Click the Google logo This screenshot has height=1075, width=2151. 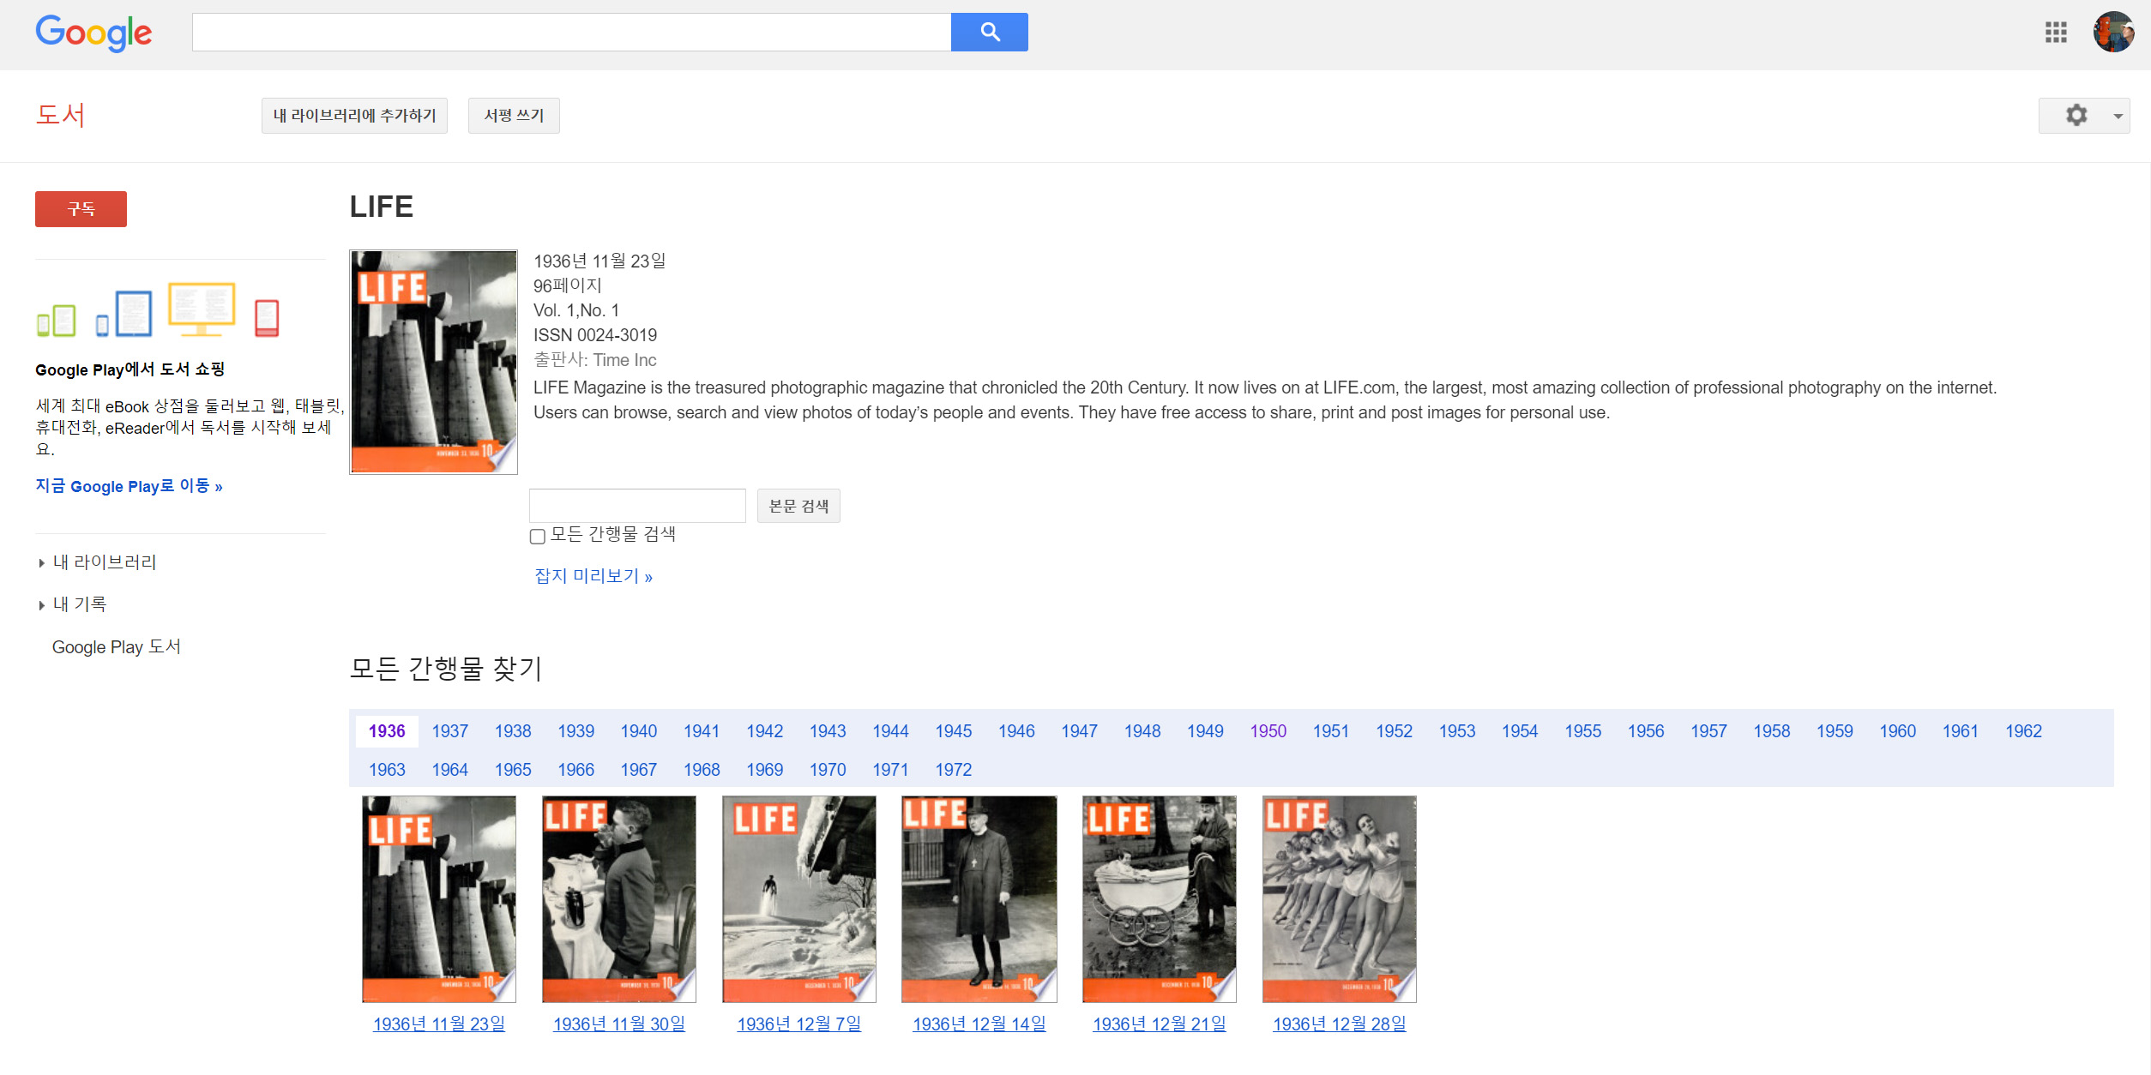click(x=93, y=33)
